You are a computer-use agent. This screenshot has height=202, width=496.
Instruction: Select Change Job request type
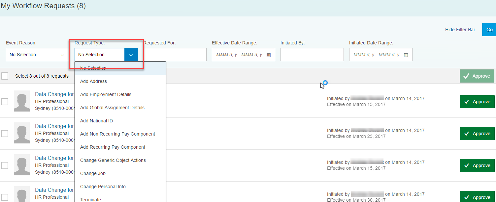point(120,173)
